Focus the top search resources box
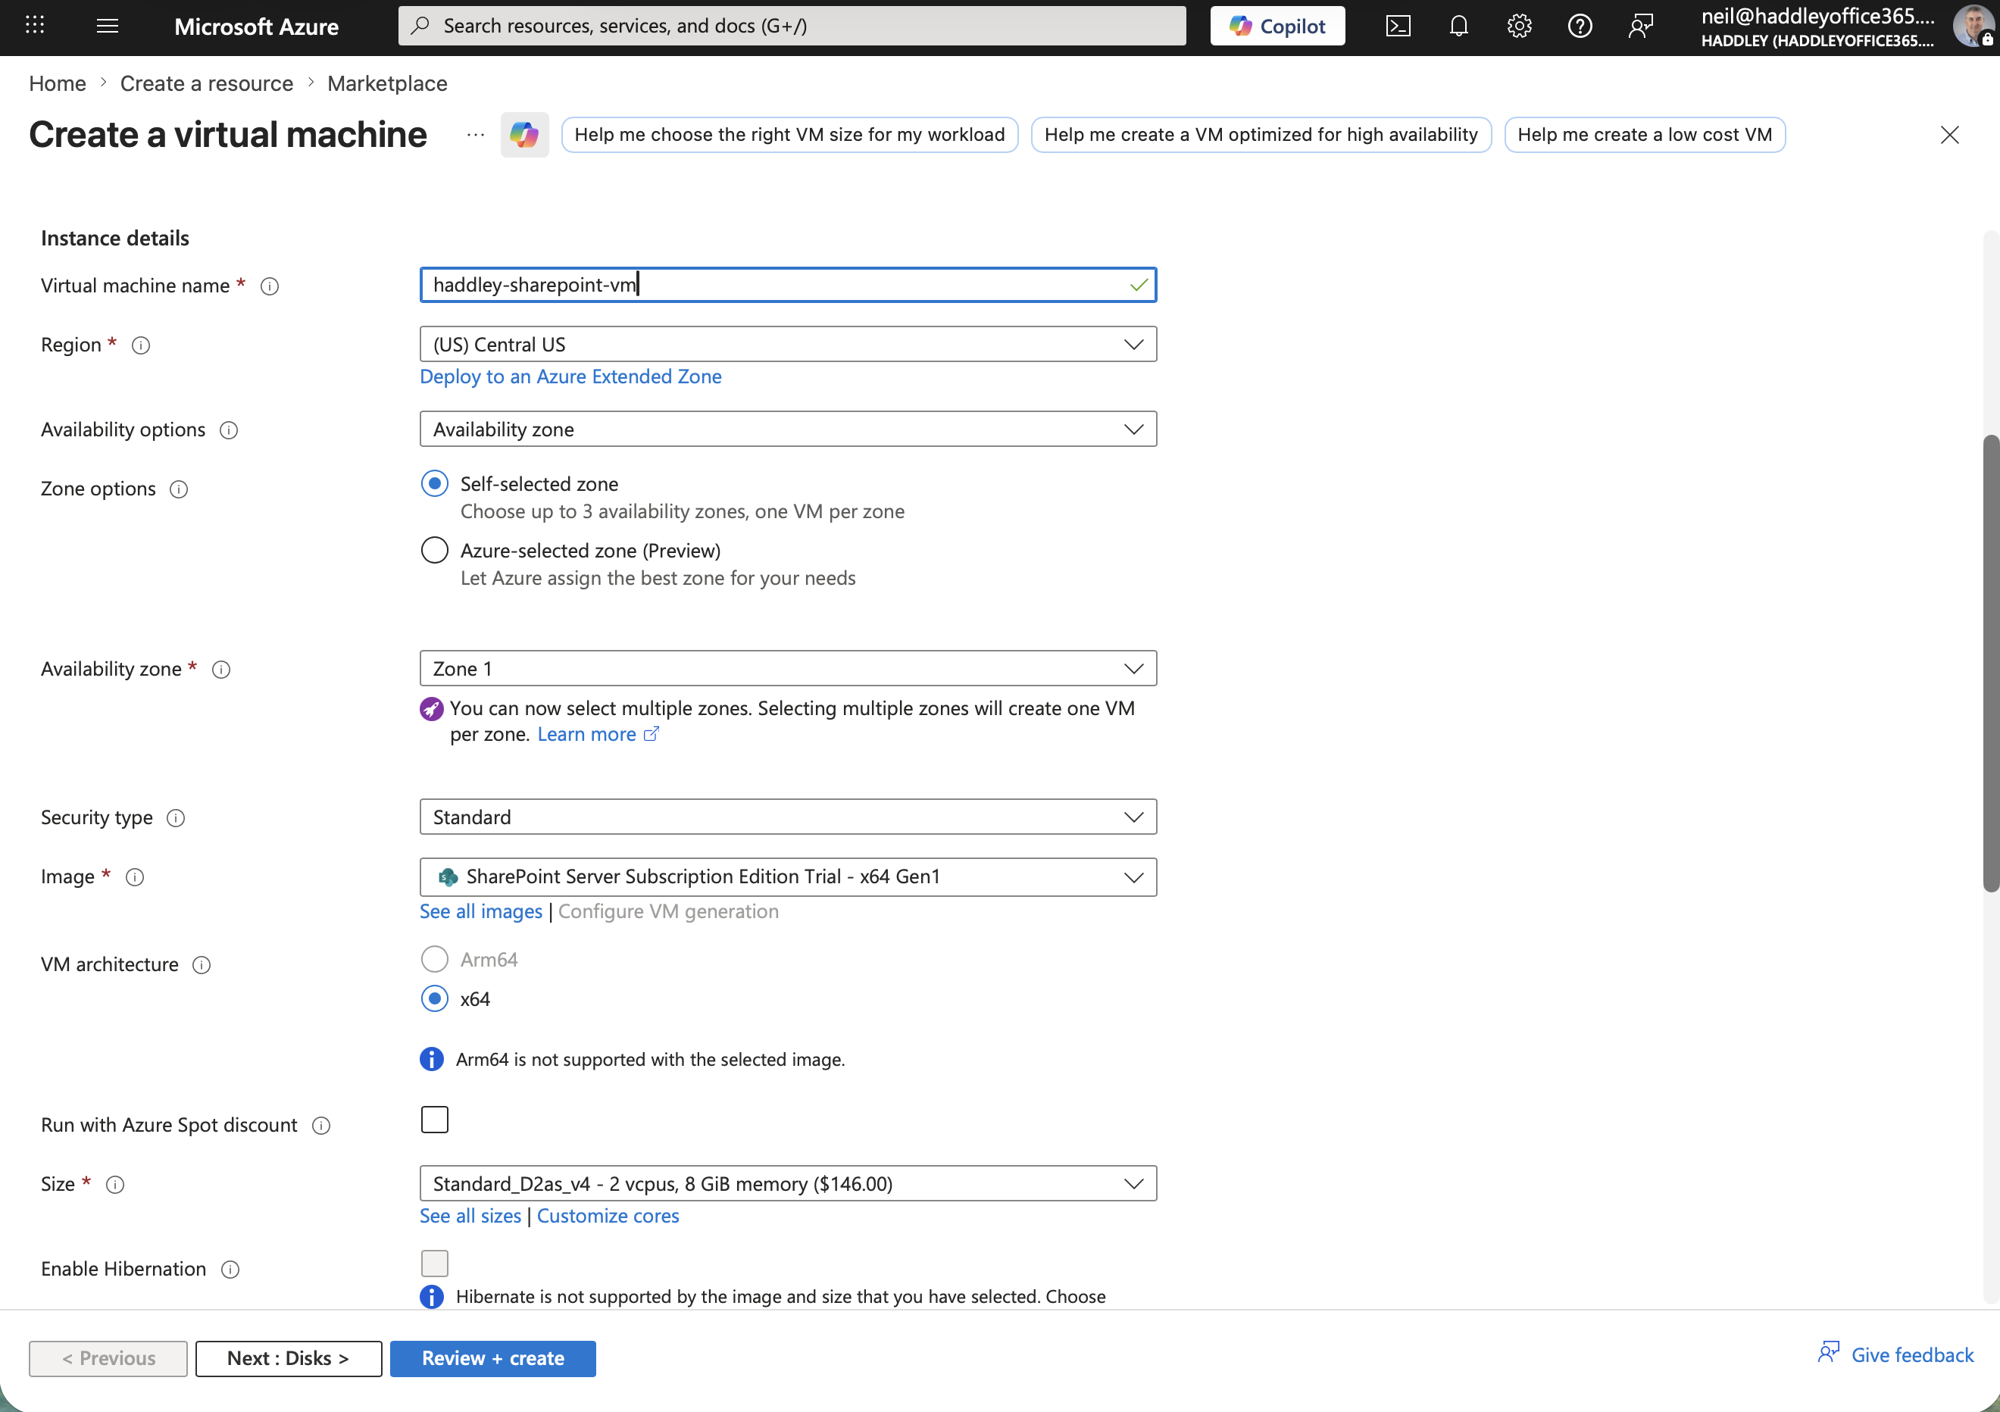The width and height of the screenshot is (2000, 1412). [792, 25]
